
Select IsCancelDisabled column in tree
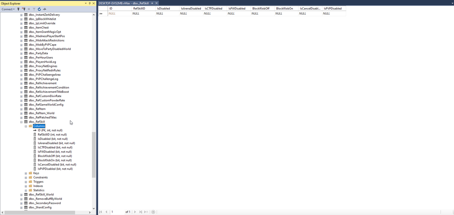[x=57, y=164]
